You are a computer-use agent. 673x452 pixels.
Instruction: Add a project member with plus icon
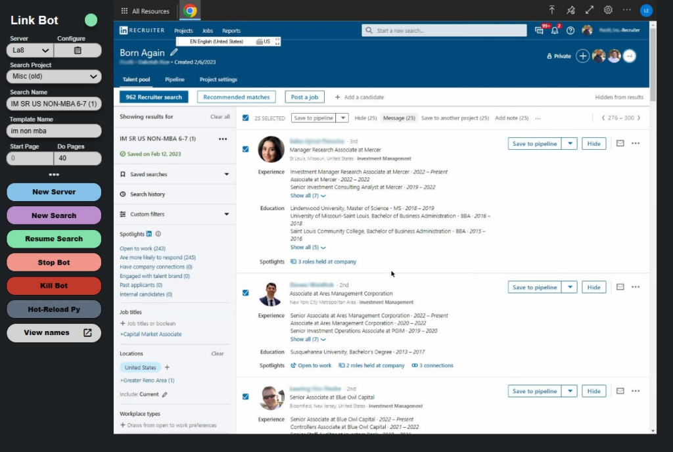pyautogui.click(x=582, y=56)
